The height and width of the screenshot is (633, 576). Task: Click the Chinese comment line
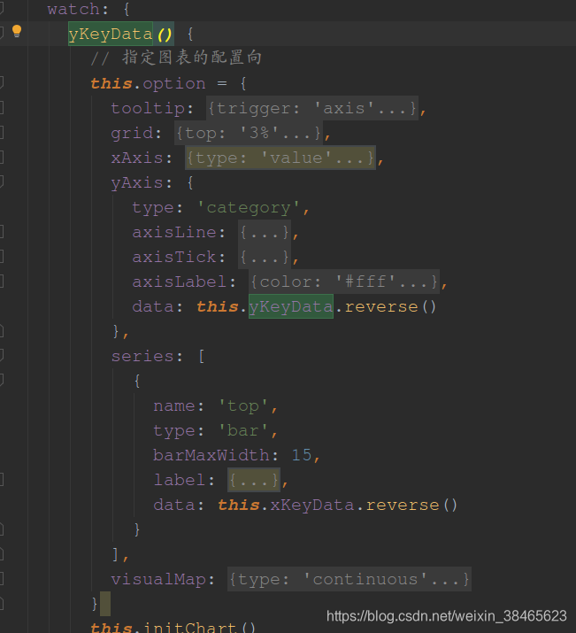point(177,58)
